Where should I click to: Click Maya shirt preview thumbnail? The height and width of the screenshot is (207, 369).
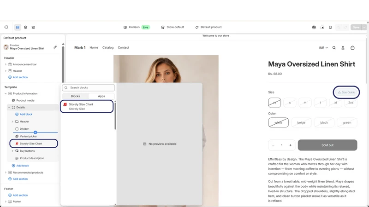point(6,47)
